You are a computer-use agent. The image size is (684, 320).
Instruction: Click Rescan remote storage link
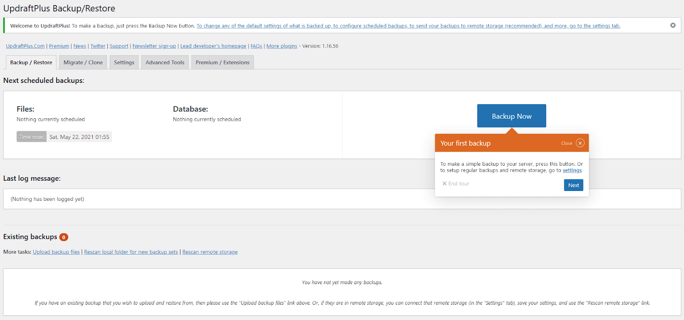(210, 252)
